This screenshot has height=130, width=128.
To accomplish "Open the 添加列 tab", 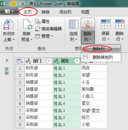I will [x=65, y=12].
